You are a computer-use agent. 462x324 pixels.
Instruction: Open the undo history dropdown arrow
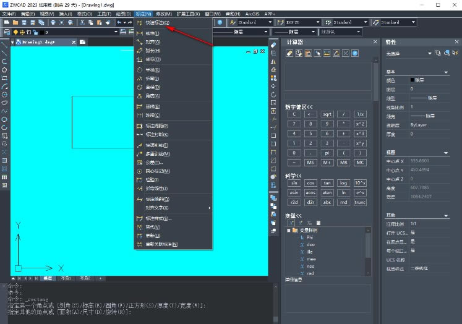click(x=125, y=23)
